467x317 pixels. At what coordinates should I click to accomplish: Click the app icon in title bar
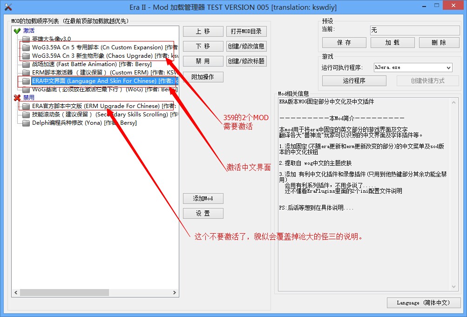7,7
